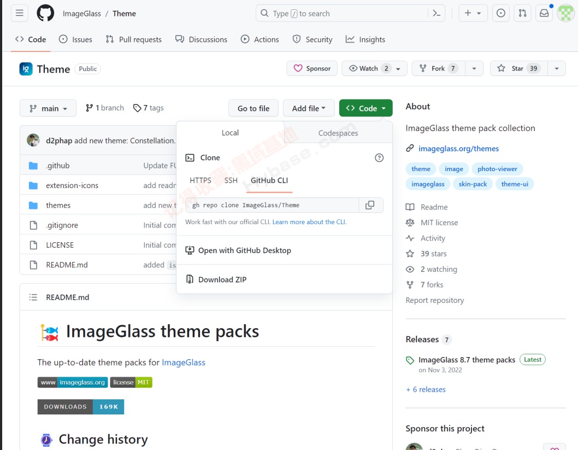
Task: Copy the gh repo clone command
Action: pos(370,205)
